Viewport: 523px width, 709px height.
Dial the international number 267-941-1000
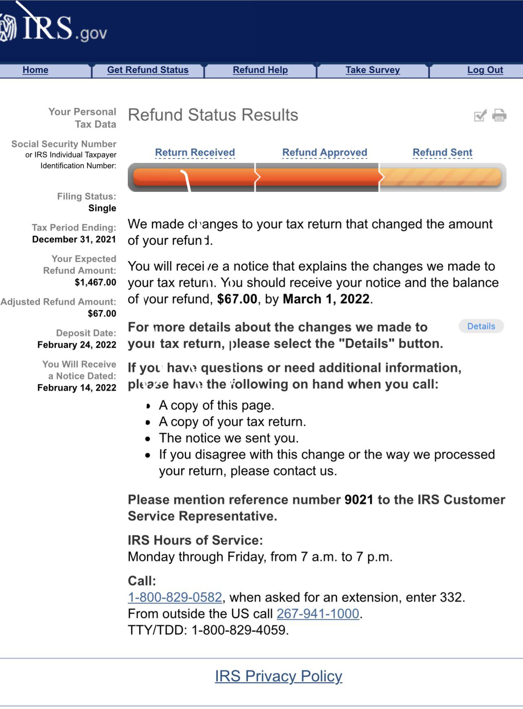pyautogui.click(x=319, y=614)
